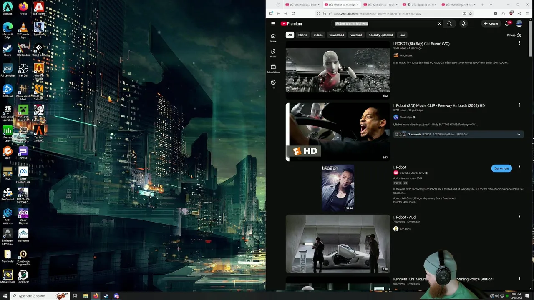This screenshot has height=300, width=534.
Task: Open the Create menu
Action: [491, 24]
